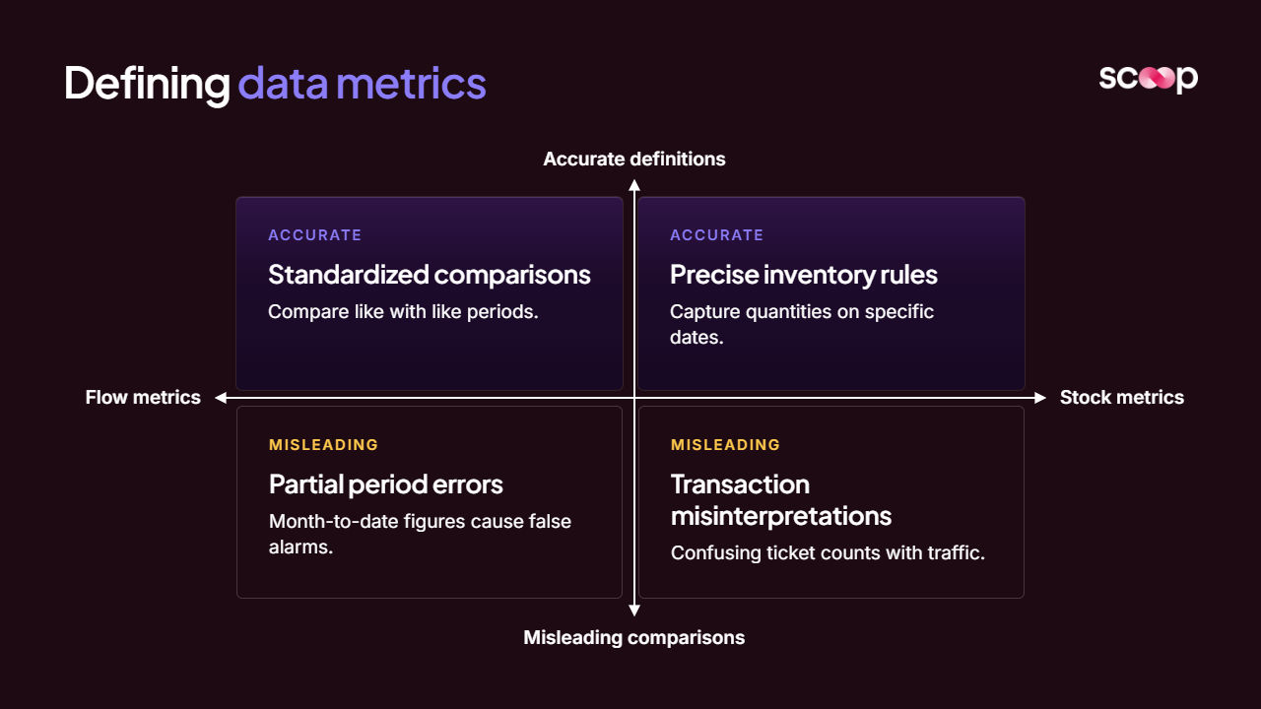This screenshot has height=709, width=1261.
Task: Click the upward arrowhead on vertical axis
Action: tap(634, 184)
